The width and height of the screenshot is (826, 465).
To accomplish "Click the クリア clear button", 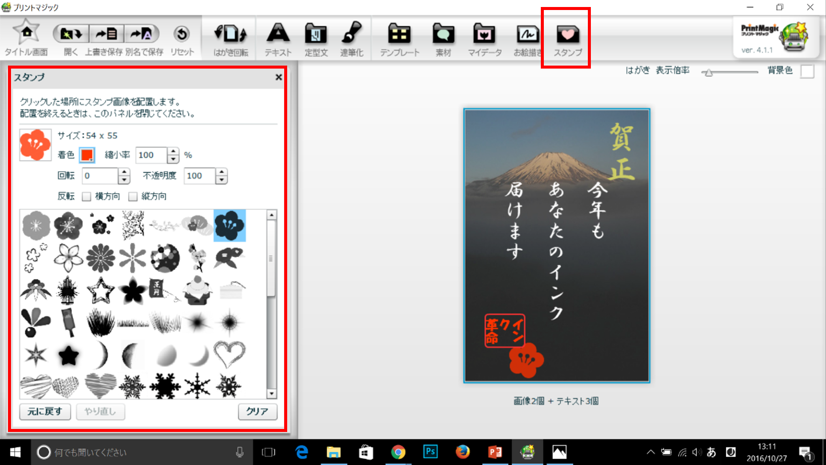I will coord(257,411).
